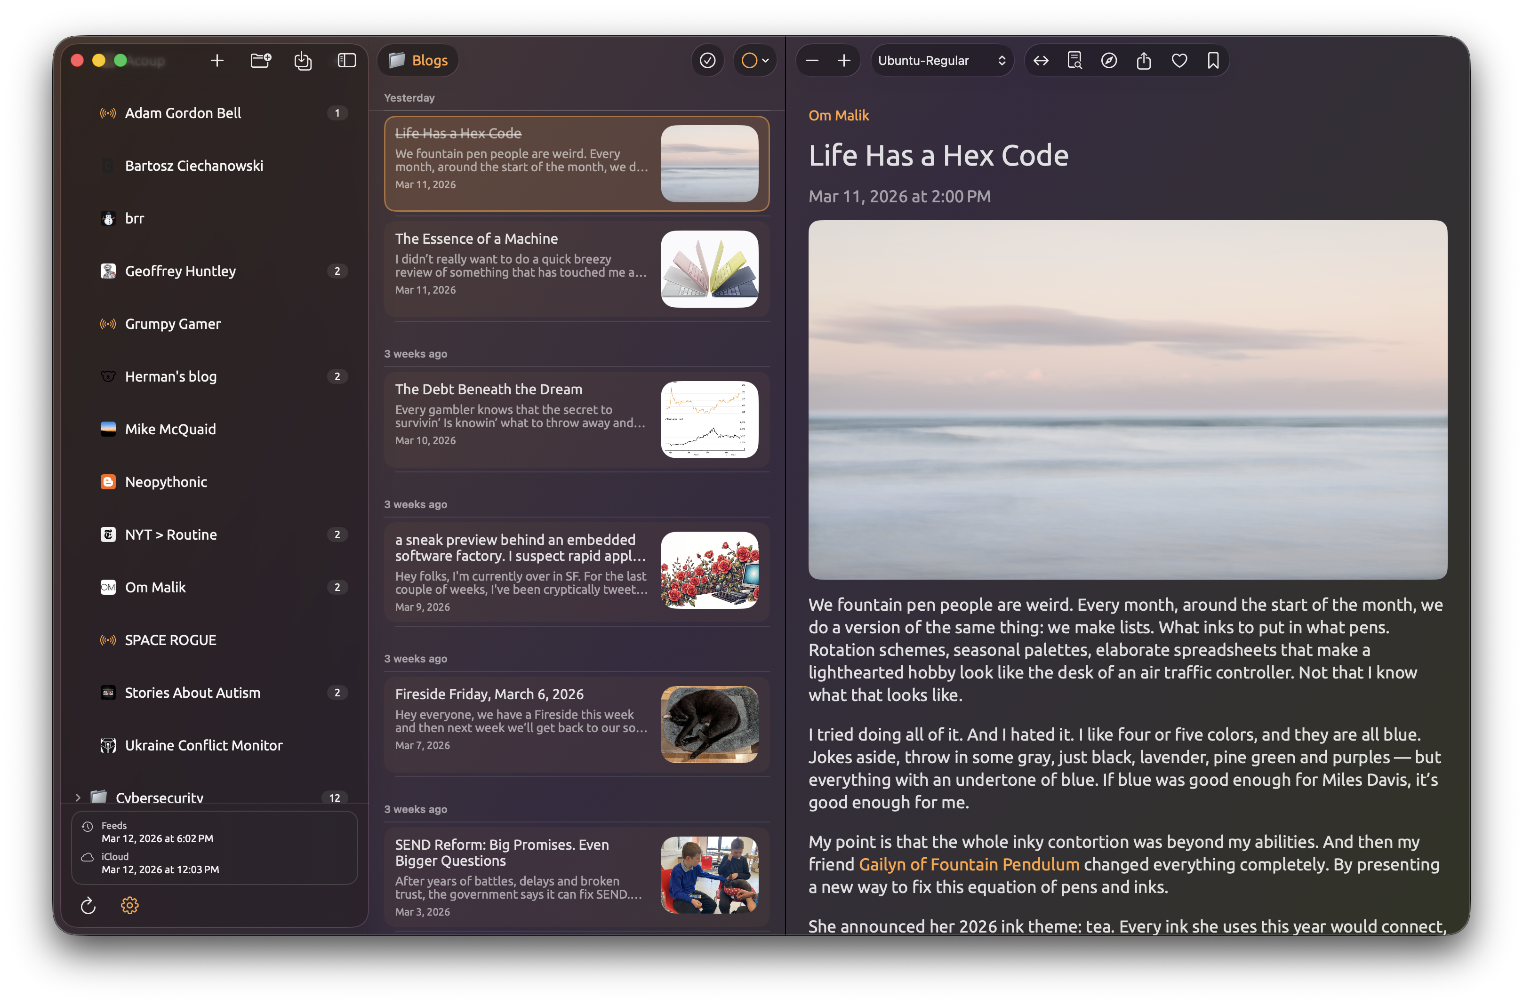
Task: Share the current article
Action: coord(1144,60)
